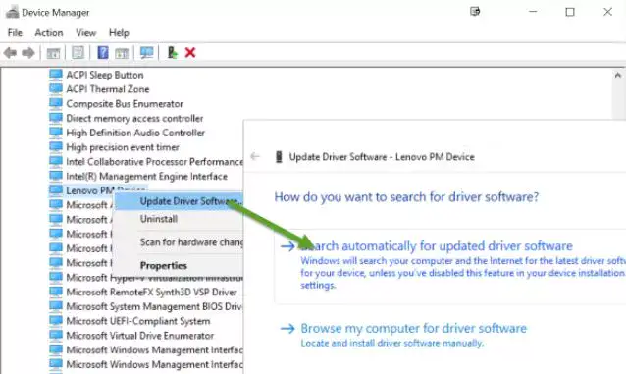
Task: Open the View menu
Action: point(85,32)
